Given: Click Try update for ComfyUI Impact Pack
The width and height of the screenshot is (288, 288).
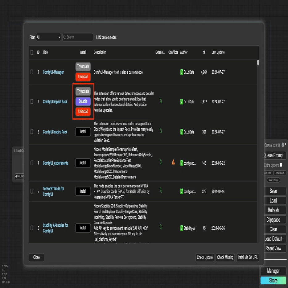Looking at the screenshot, I should pos(83,91).
